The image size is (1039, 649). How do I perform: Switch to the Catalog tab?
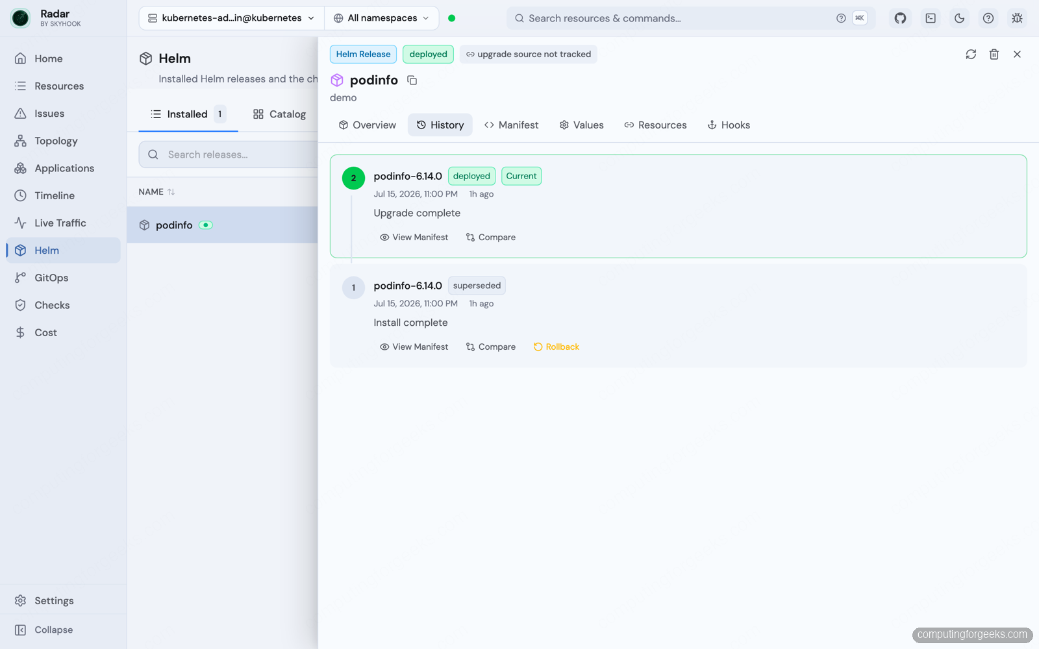[279, 114]
